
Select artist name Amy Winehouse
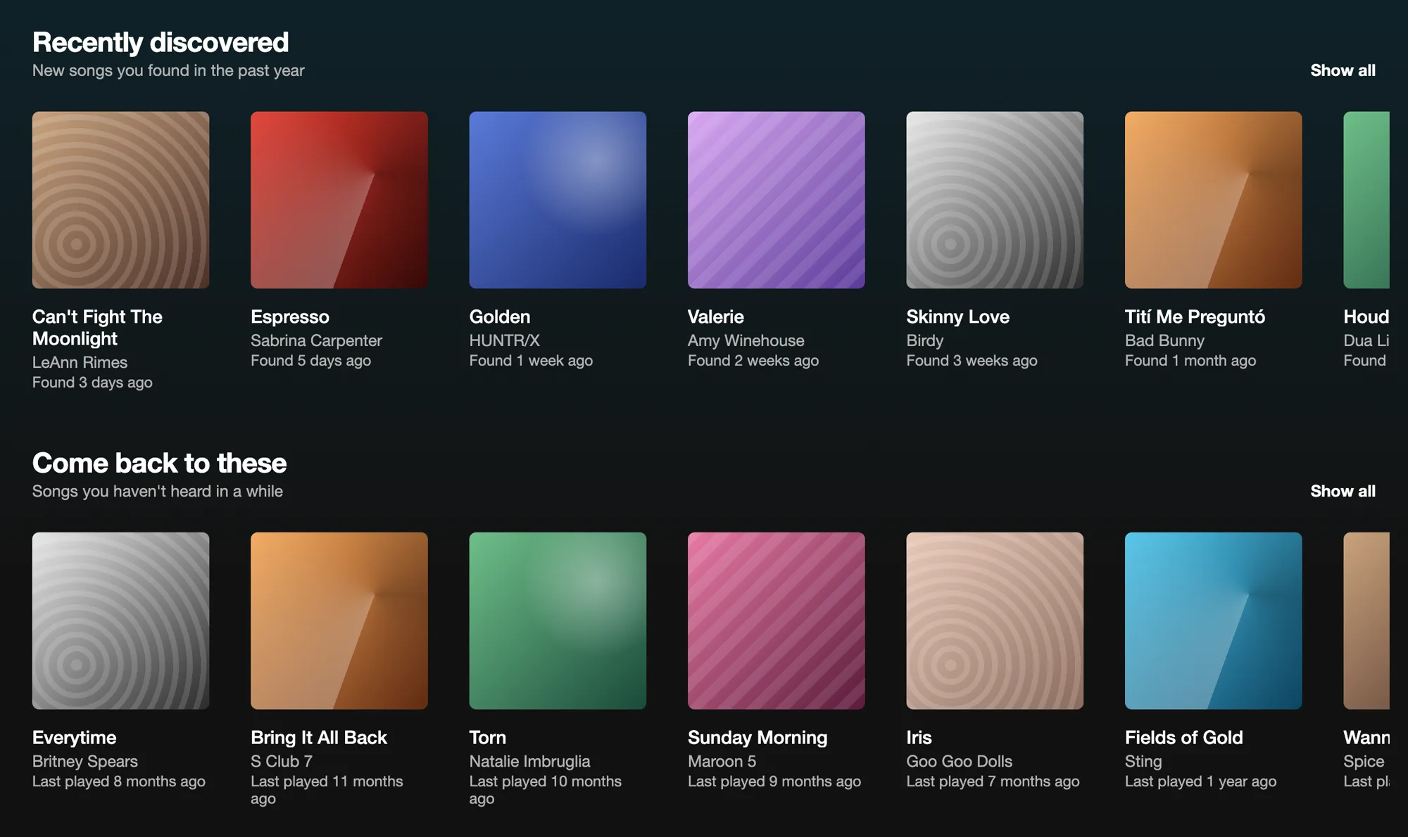(746, 340)
